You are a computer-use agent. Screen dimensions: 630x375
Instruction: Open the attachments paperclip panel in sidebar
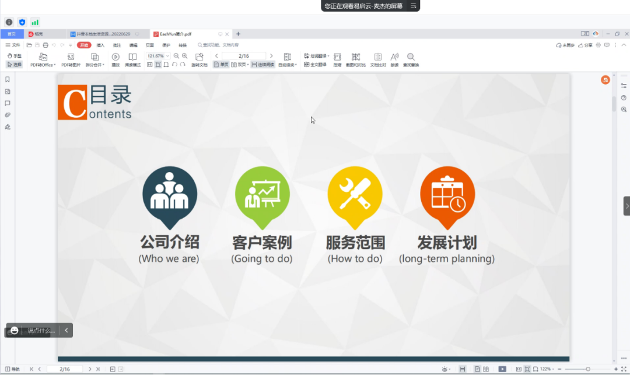pyautogui.click(x=8, y=115)
